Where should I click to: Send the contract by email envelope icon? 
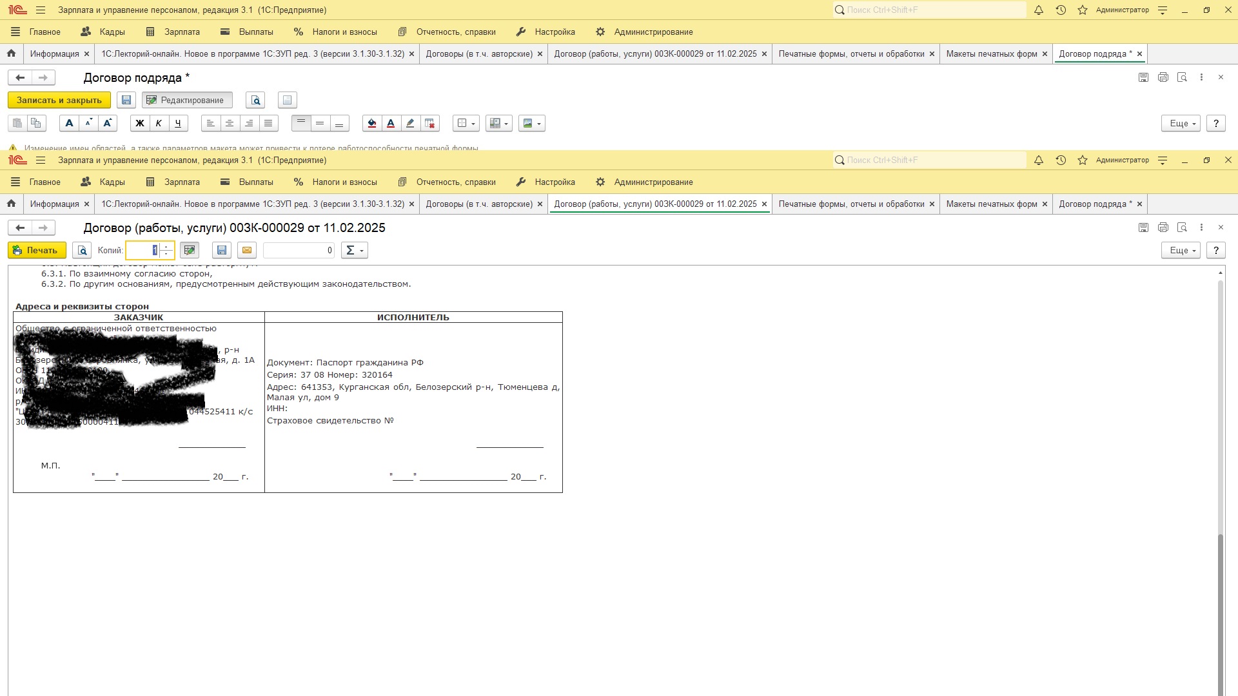coord(247,250)
